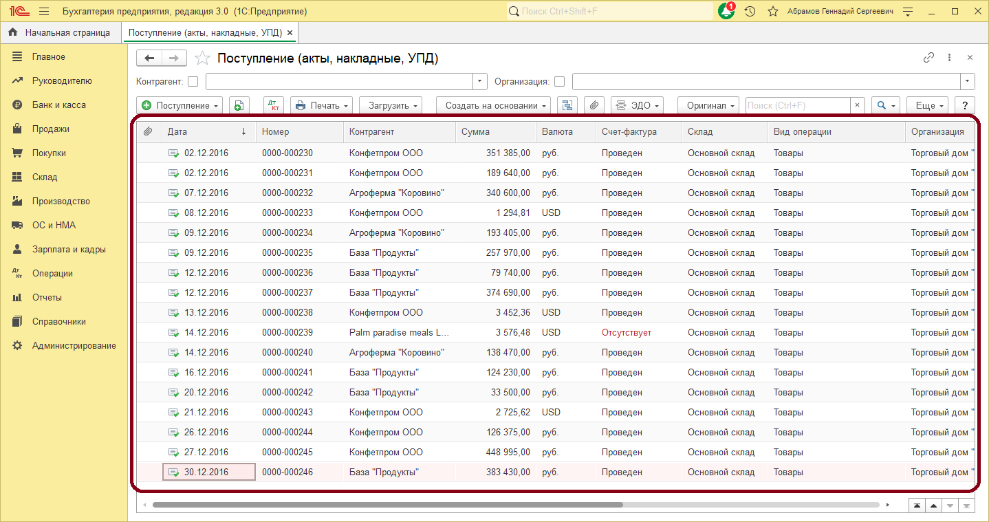This screenshot has height=522, width=989.
Task: Open the ЭДО dropdown menu
Action: pos(637,105)
